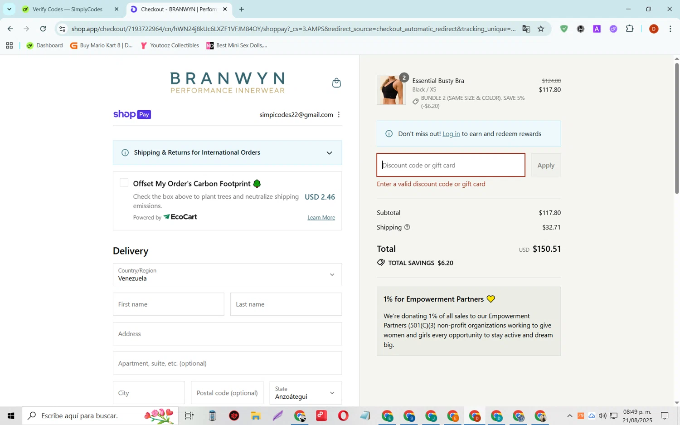Open the black W circle extension
The image size is (680, 425).
click(x=580, y=29)
